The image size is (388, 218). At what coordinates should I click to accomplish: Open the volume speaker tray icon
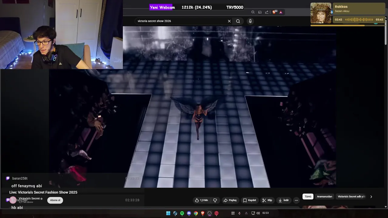tap(258, 213)
